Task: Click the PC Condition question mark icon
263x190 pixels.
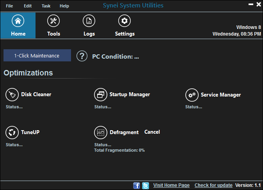Action: point(82,56)
